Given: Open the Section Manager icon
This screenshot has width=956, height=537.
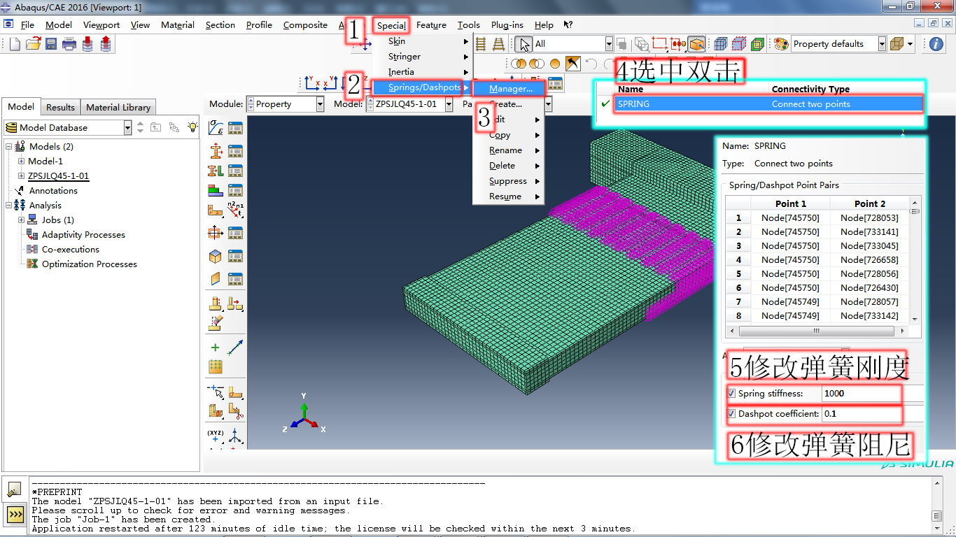Looking at the screenshot, I should (x=235, y=150).
